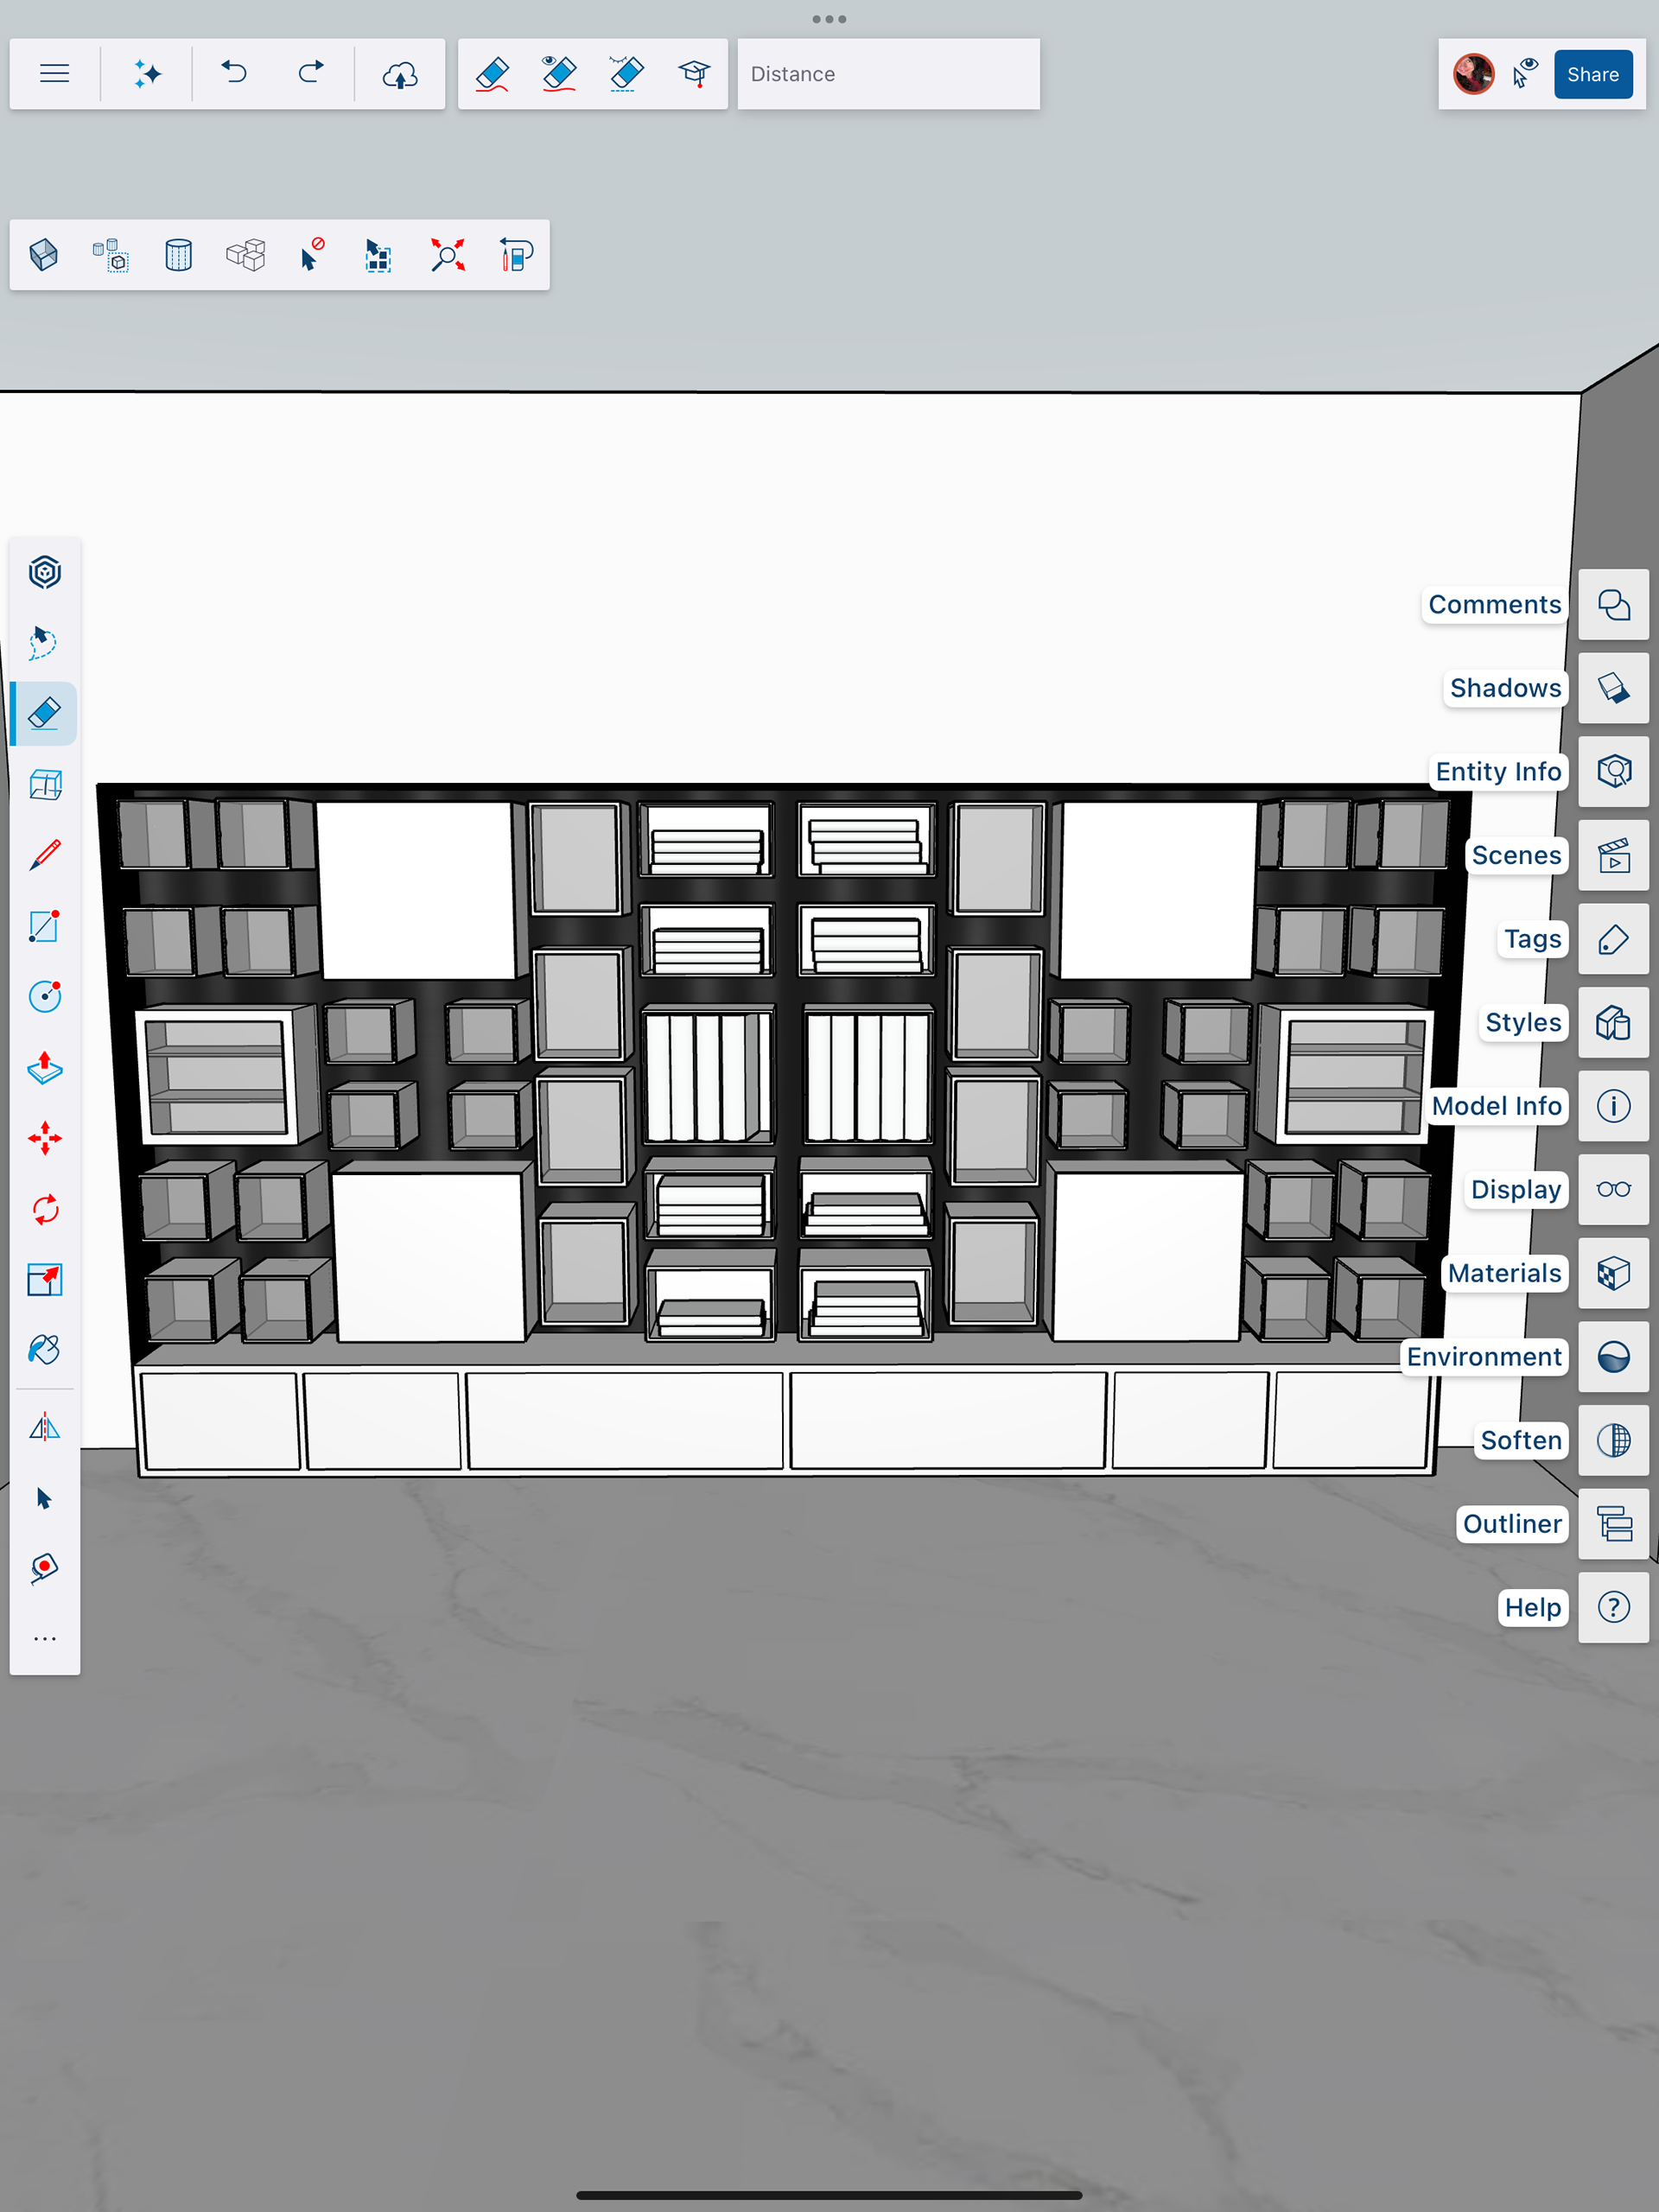Select the Push/Pull tool

(x=44, y=1068)
